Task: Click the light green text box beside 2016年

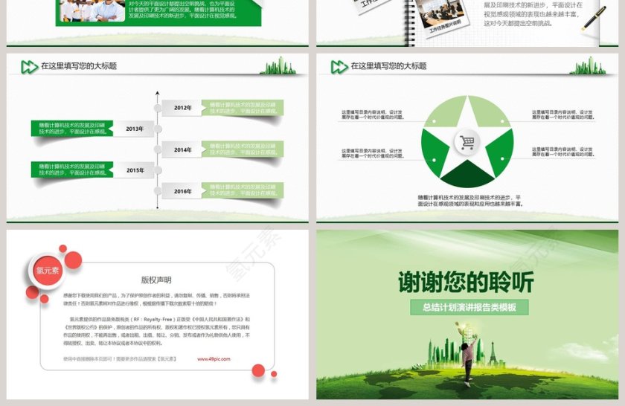Action: 243,190
